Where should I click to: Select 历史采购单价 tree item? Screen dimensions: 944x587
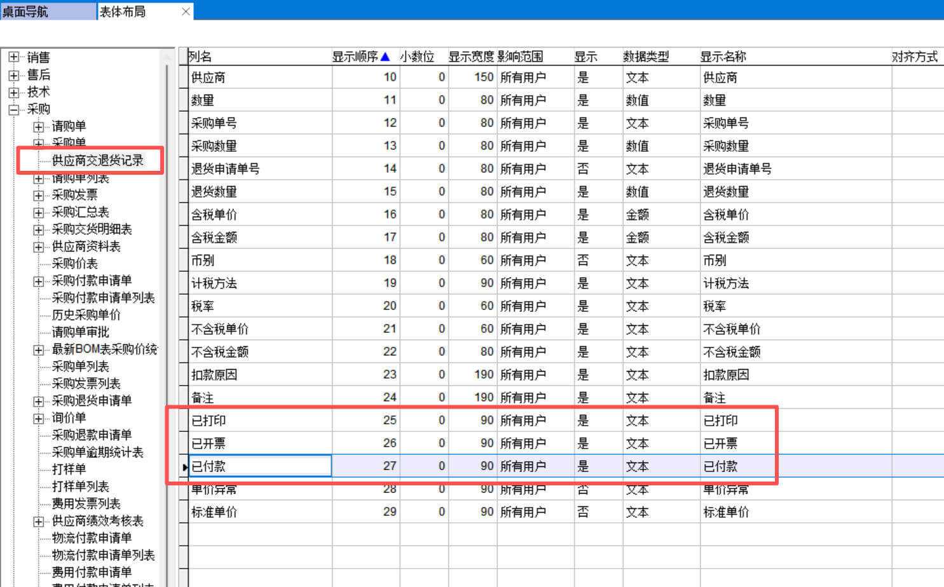86,315
